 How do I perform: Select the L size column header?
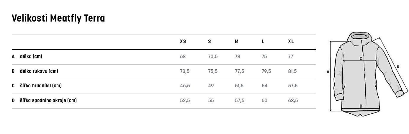point(263,42)
